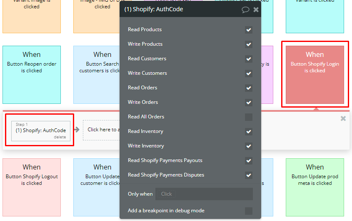Viewport: 352px width, 221px height.
Task: Open the Button Search customers workflow event
Action: pyautogui.click(x=97, y=75)
